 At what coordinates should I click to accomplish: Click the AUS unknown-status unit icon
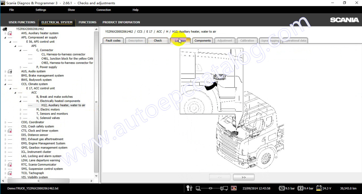(x=10, y=72)
